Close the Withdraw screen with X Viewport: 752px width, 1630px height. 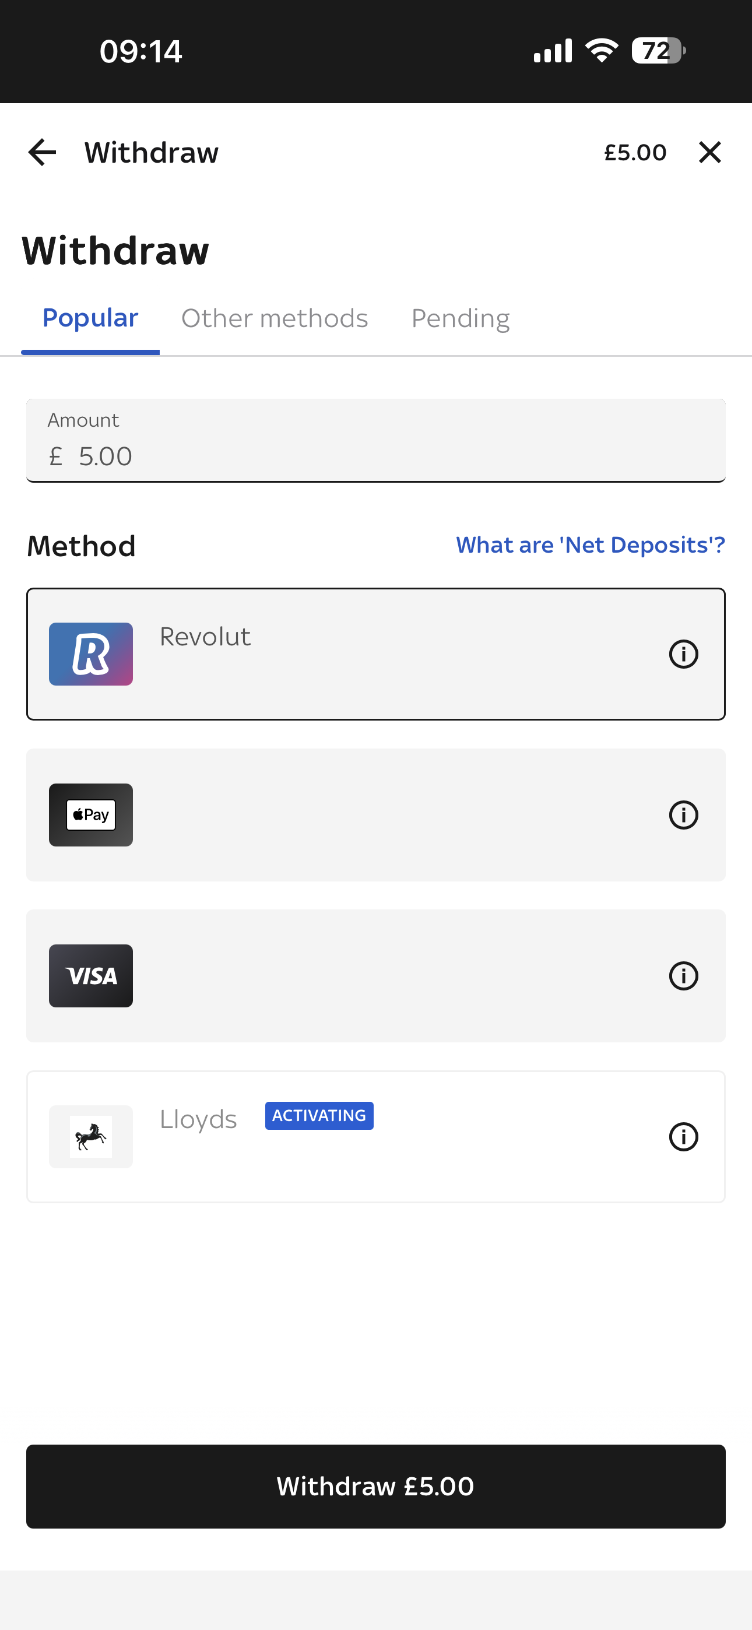click(709, 153)
